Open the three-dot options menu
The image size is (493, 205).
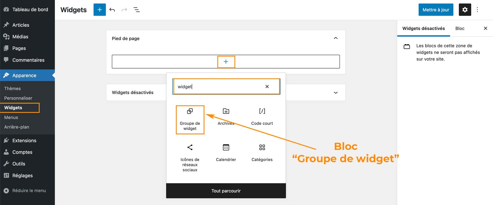coord(477,10)
